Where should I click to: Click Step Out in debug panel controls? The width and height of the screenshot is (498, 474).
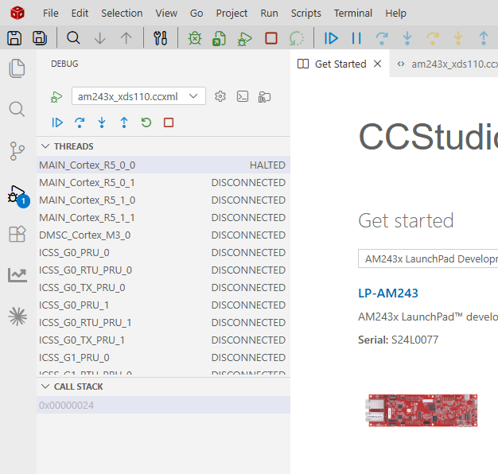tap(124, 122)
